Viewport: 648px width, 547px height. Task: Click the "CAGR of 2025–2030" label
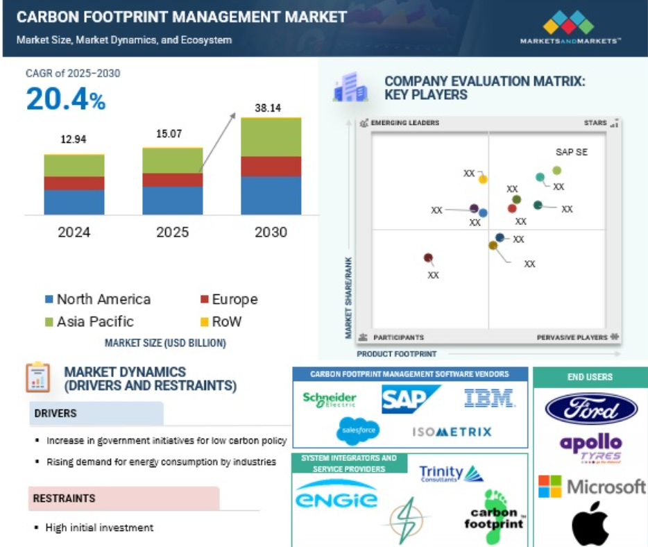click(x=73, y=73)
